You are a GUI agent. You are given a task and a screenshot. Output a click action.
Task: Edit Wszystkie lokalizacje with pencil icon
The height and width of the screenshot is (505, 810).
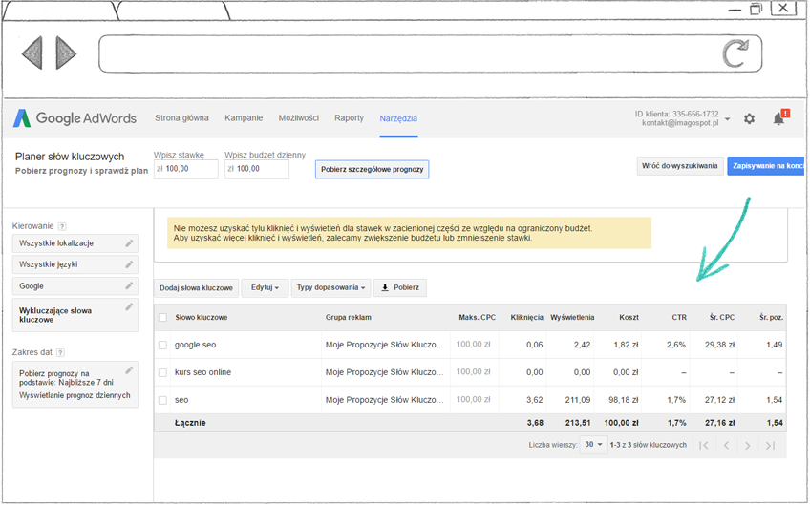(x=129, y=243)
